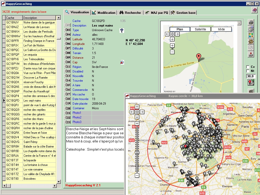Click the printer icon
The image size is (260, 195).
[251, 22]
